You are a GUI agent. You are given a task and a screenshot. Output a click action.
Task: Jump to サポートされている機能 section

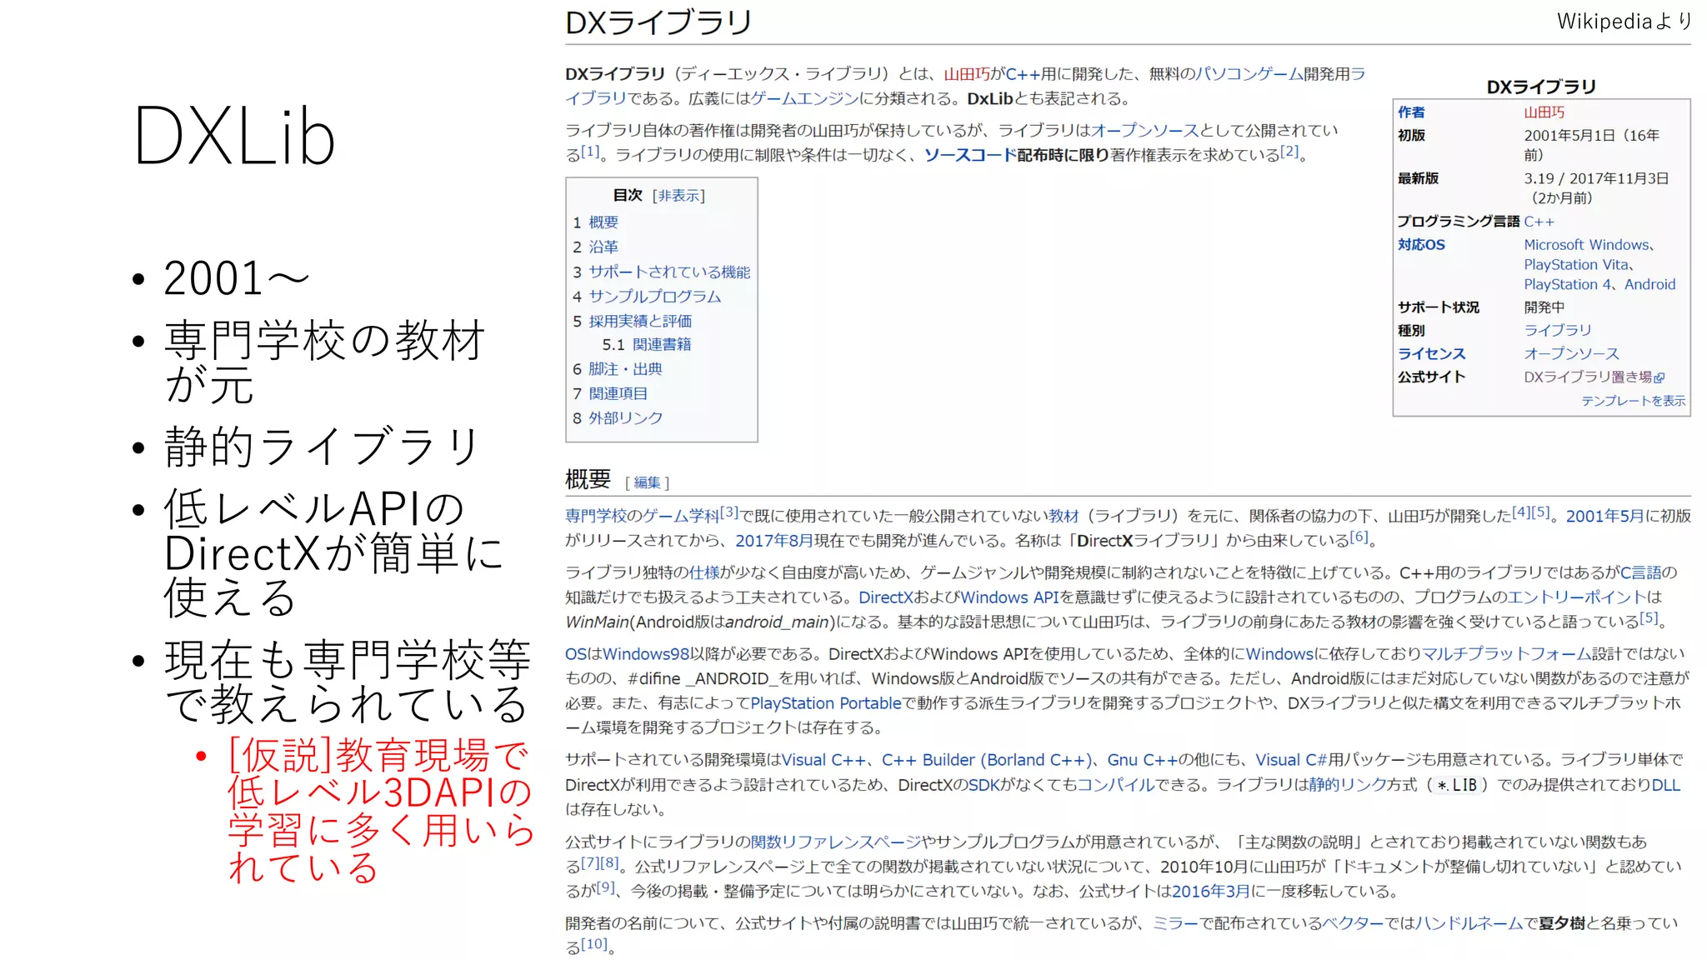click(x=669, y=272)
